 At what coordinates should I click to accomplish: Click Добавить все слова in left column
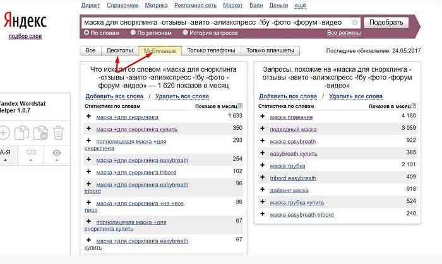coord(114,96)
